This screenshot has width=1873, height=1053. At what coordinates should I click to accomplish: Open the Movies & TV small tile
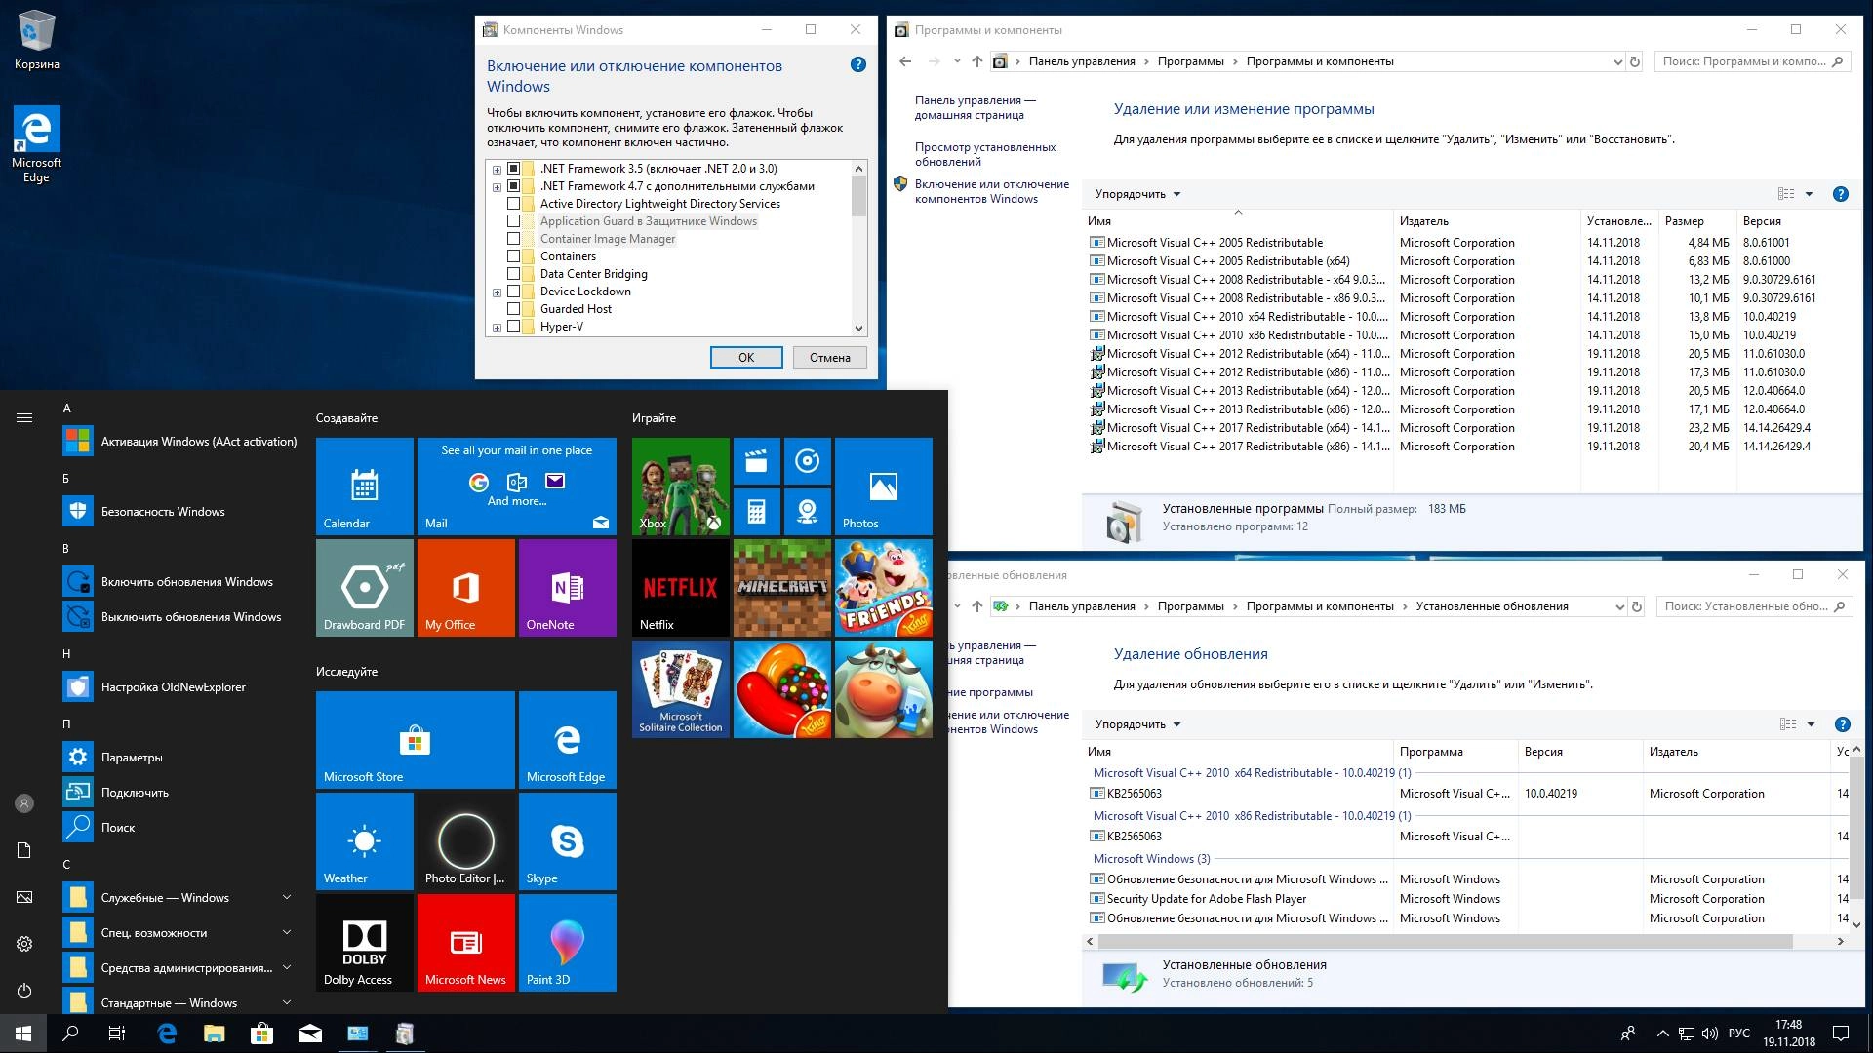pyautogui.click(x=756, y=460)
